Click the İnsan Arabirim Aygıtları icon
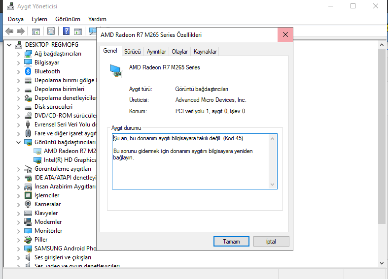 [28, 186]
